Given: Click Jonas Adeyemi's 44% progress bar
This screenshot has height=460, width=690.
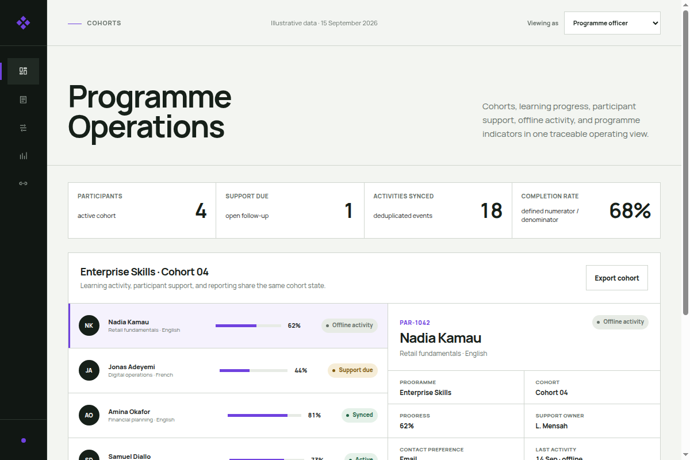Looking at the screenshot, I should pos(254,370).
